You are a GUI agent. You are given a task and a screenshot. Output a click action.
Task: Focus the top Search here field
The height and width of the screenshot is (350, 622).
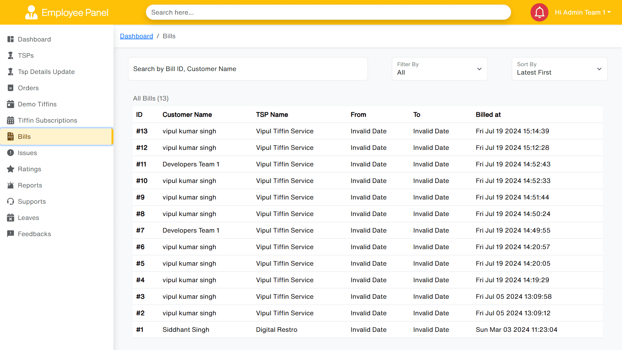point(328,12)
